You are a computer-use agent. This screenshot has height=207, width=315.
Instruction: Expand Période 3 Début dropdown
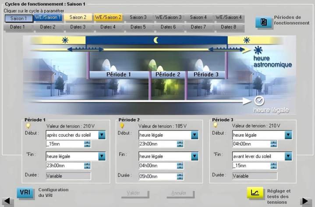pos(288,135)
